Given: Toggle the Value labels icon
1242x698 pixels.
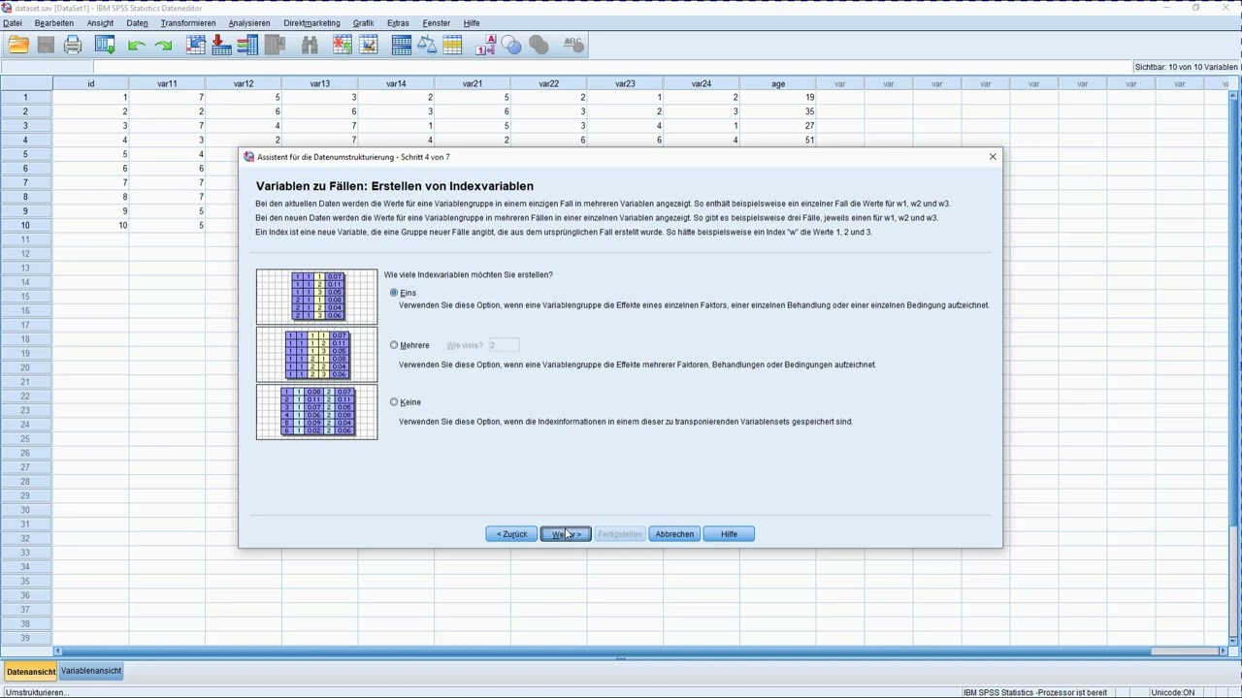Looking at the screenshot, I should [486, 45].
